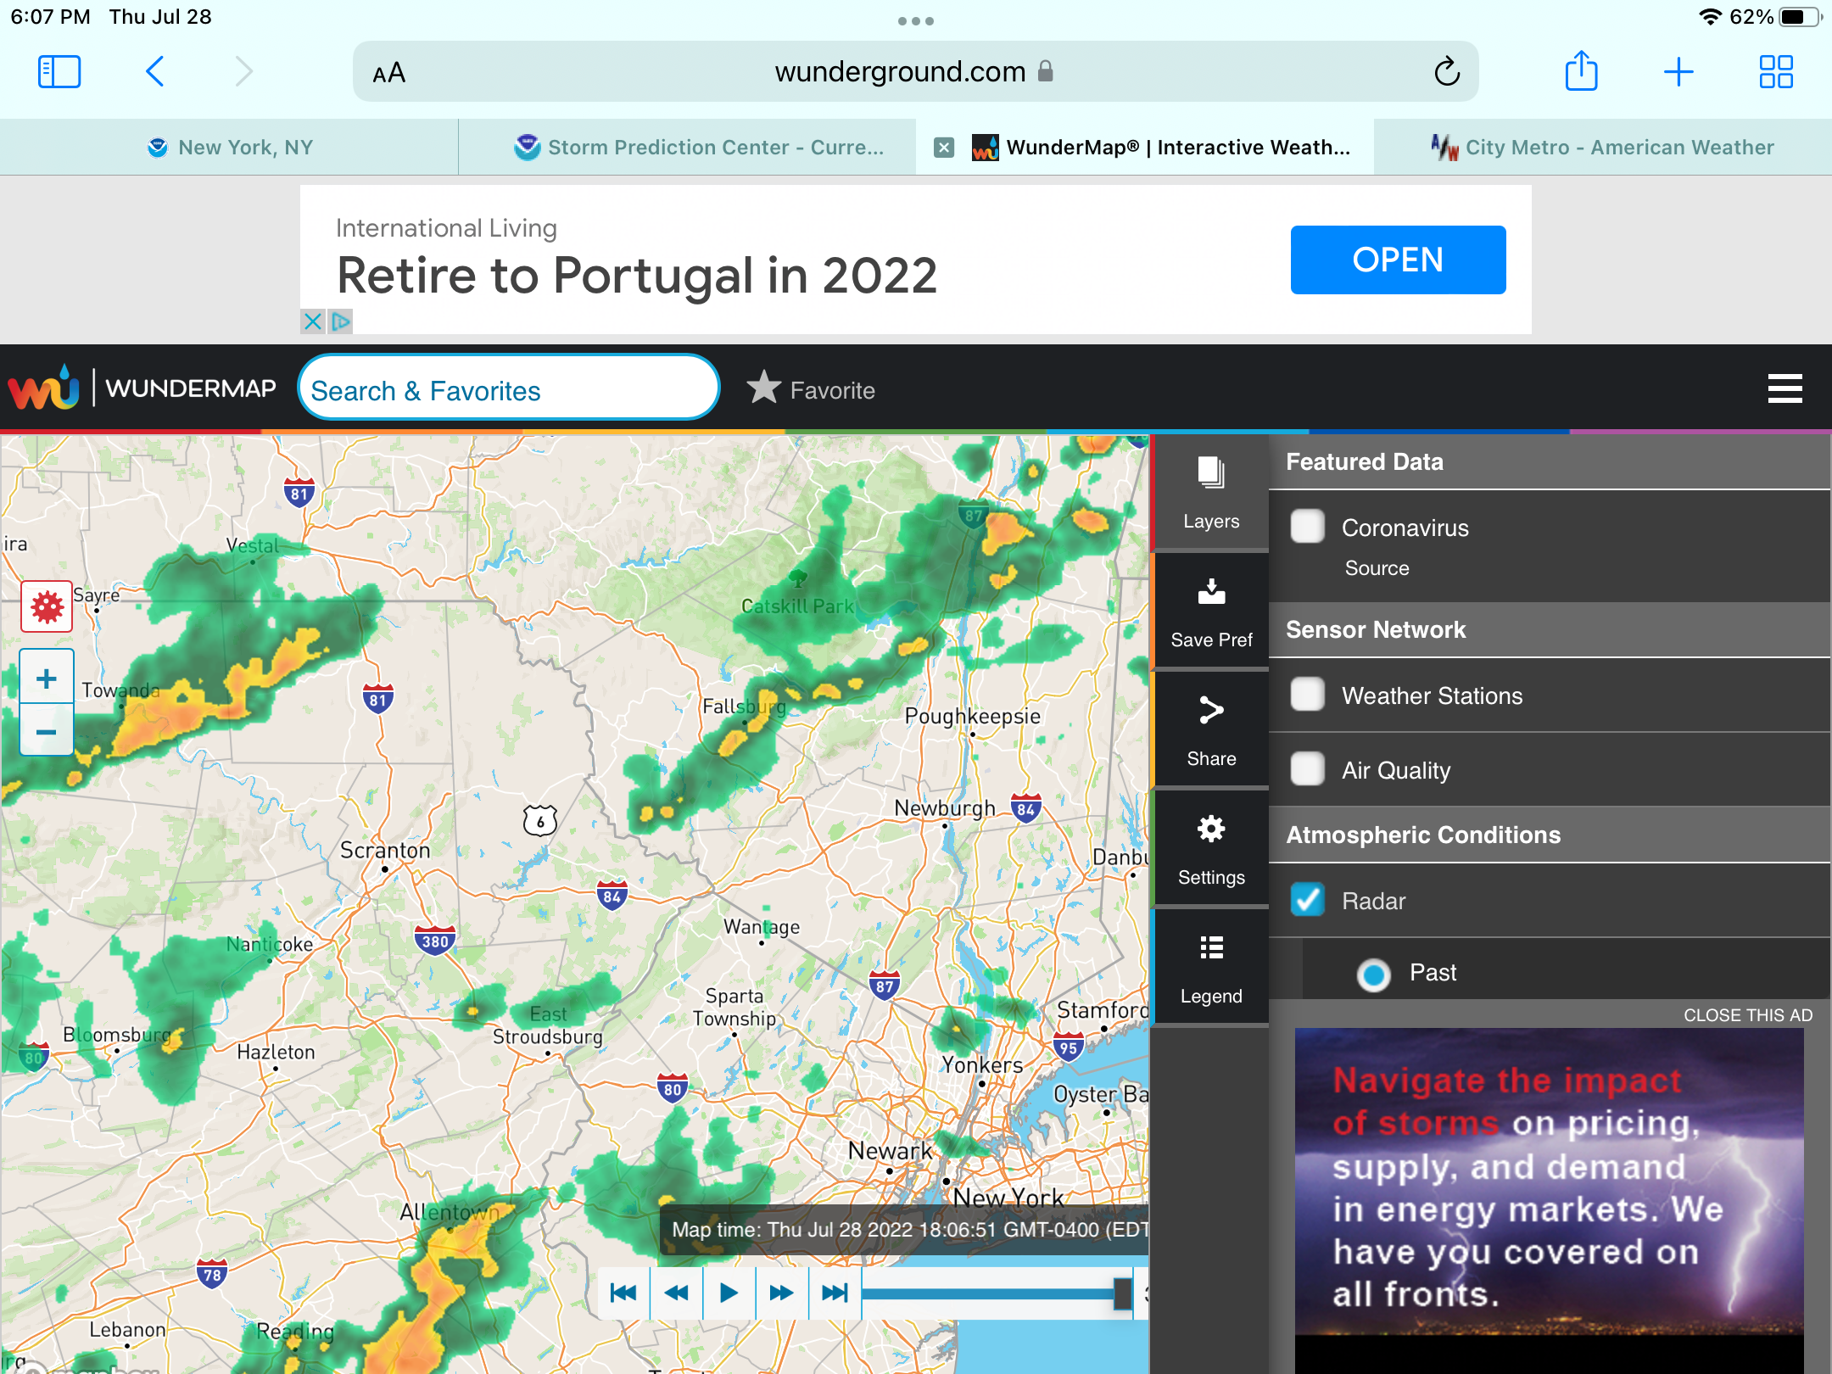Open the Safari share sheet icon
The width and height of the screenshot is (1832, 1374).
tap(1581, 70)
